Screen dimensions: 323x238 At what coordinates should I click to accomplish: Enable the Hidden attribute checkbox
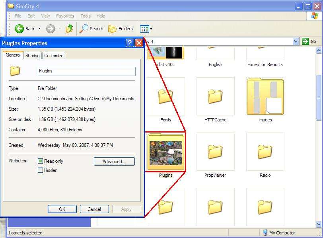(41, 170)
